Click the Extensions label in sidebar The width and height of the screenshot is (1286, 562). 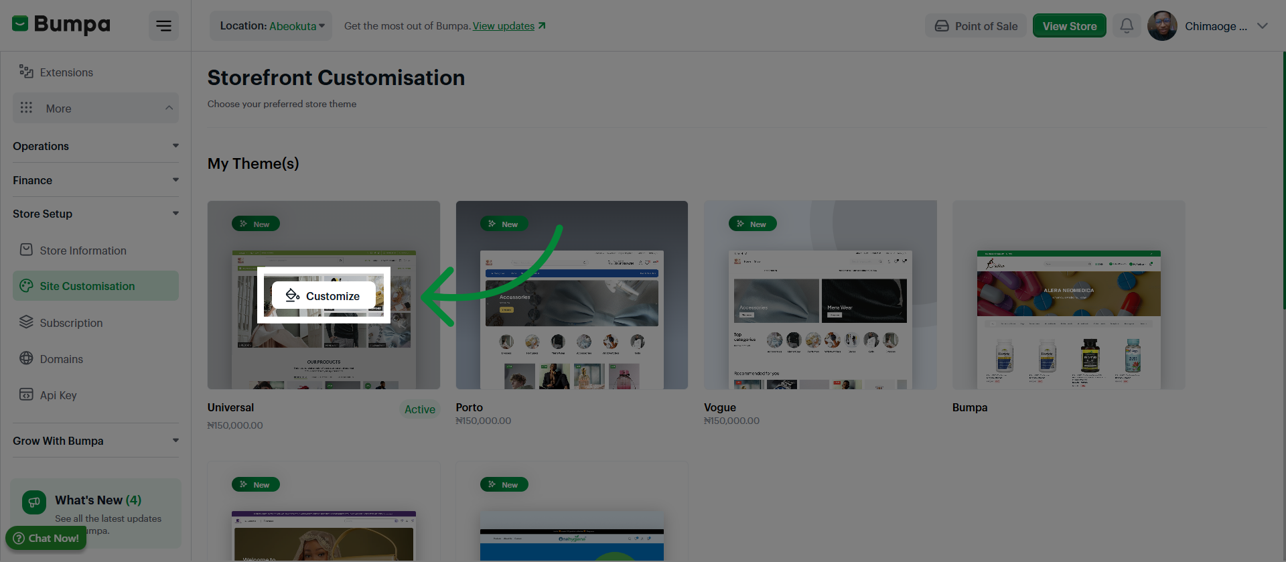tap(66, 72)
